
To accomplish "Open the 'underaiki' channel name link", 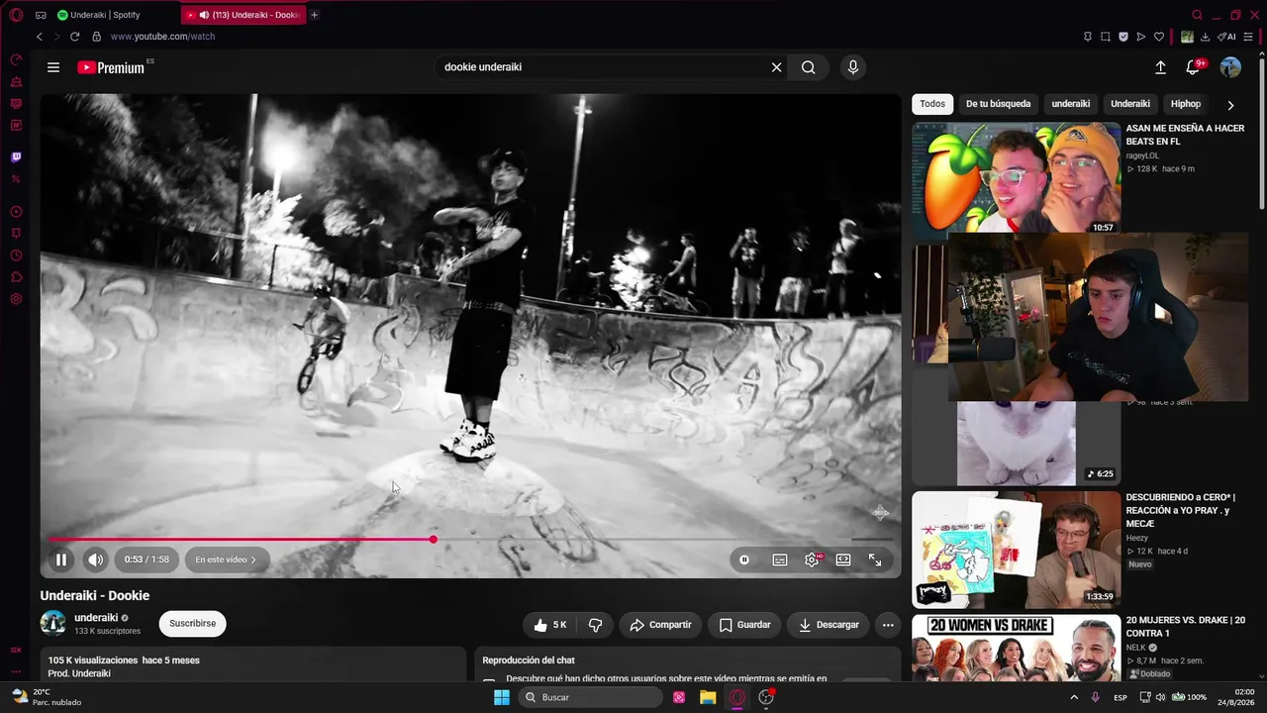I will [96, 618].
